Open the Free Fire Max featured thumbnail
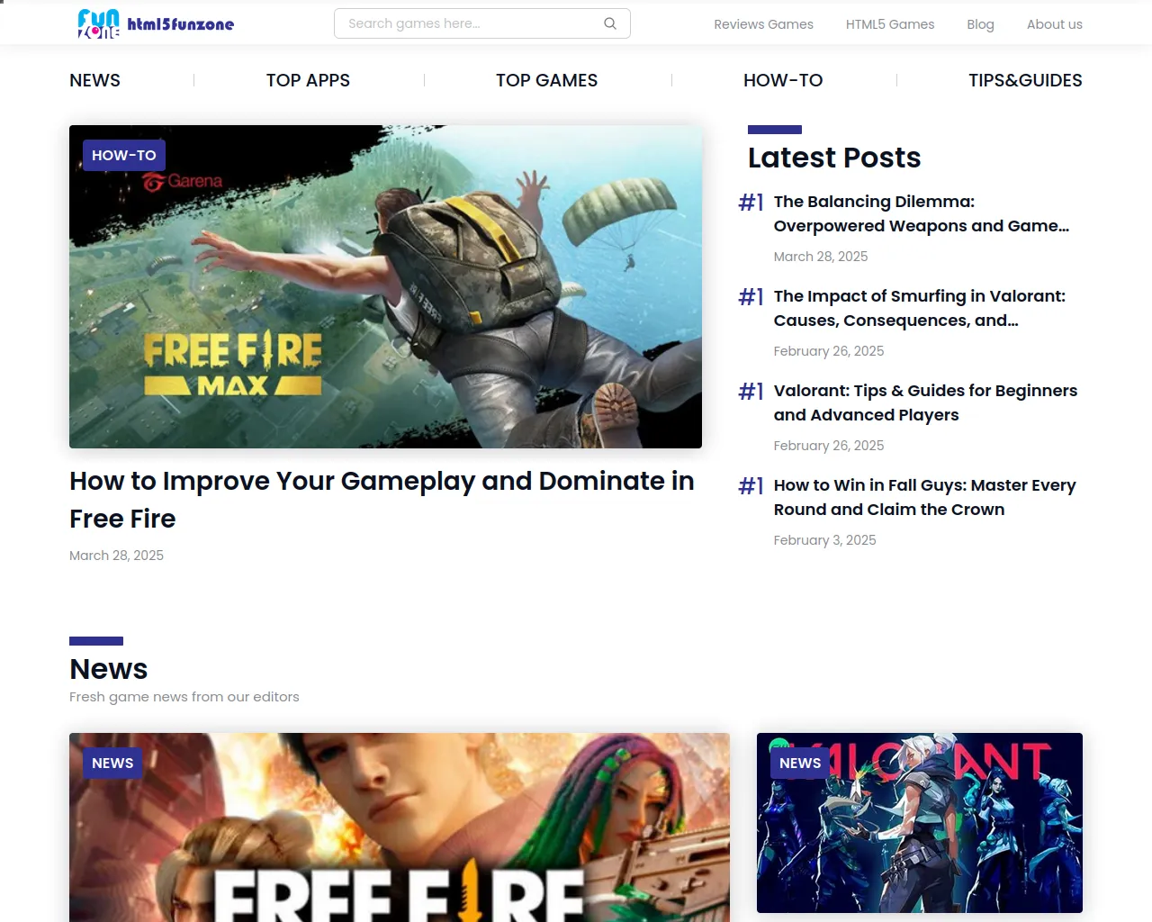 coord(385,286)
